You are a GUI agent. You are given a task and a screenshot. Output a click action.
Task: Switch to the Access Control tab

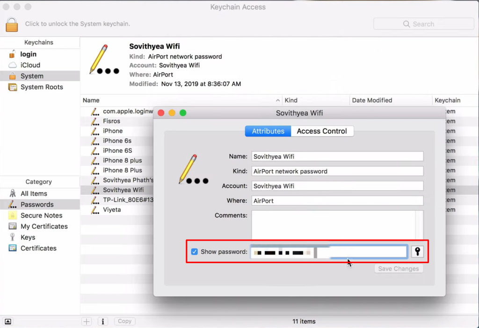[x=322, y=131]
